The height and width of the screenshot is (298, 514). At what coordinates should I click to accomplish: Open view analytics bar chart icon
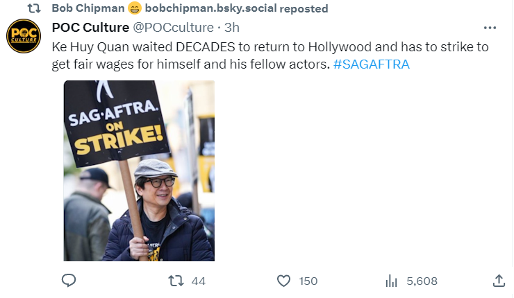point(391,281)
